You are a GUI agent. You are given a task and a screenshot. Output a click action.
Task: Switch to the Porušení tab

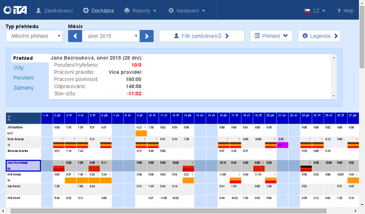click(23, 78)
